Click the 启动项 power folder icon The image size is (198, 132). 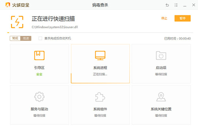161,55
